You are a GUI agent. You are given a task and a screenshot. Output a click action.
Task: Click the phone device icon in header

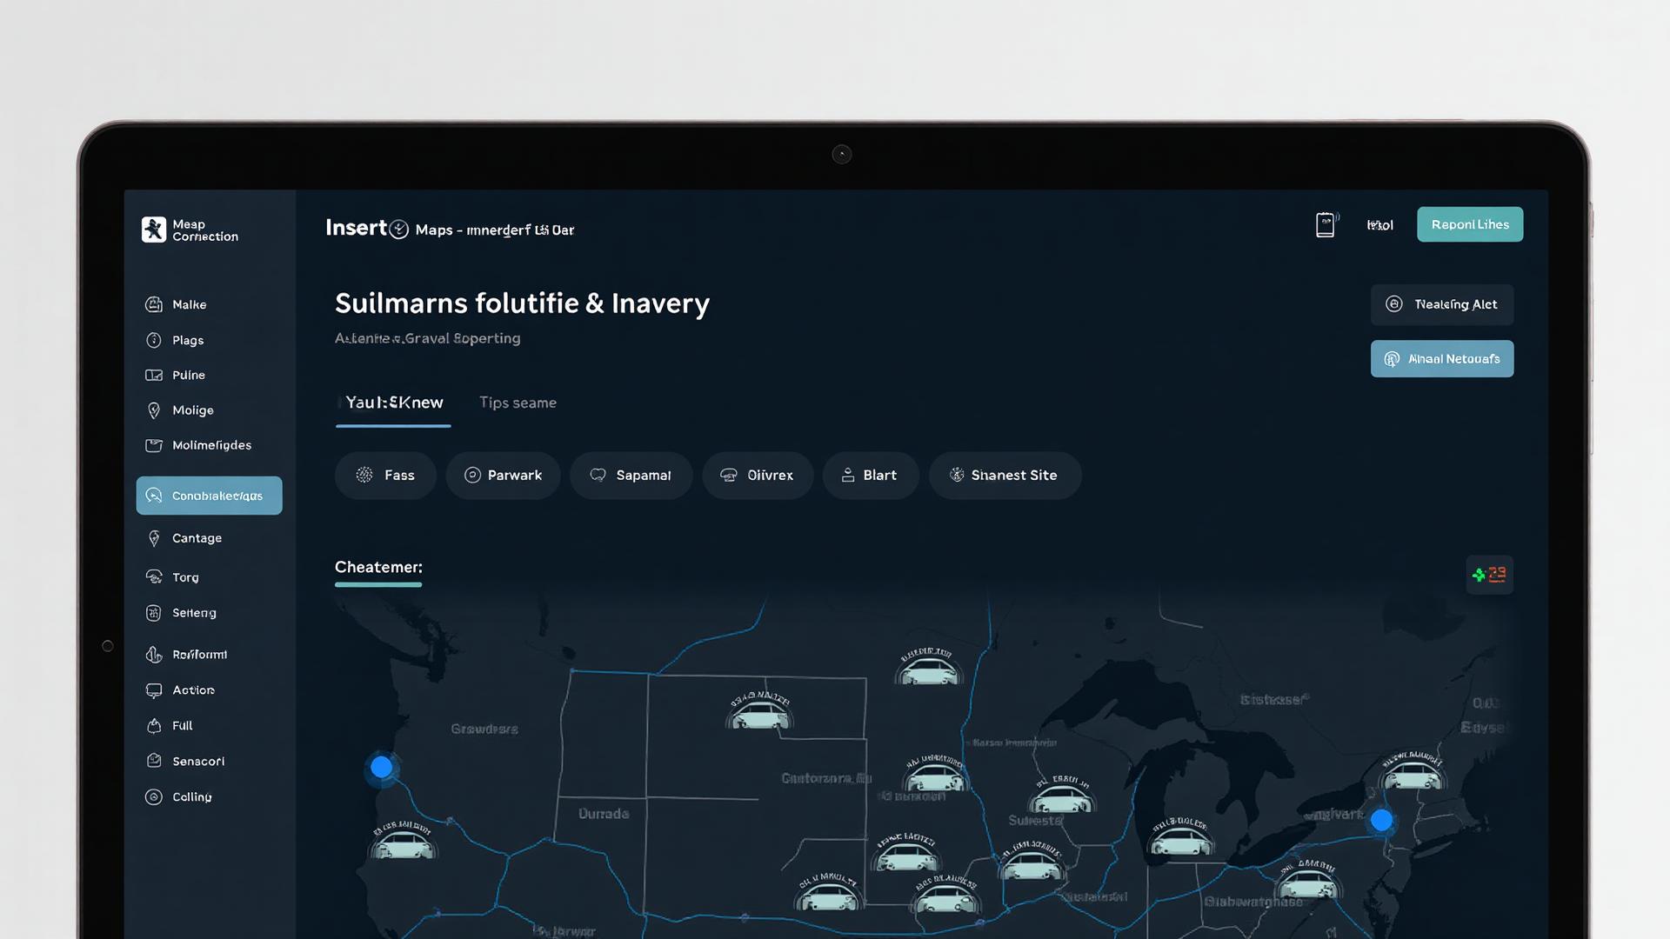point(1325,225)
